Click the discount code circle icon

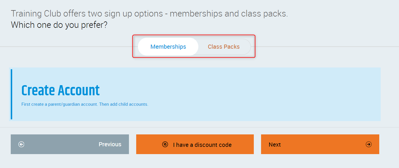click(165, 144)
